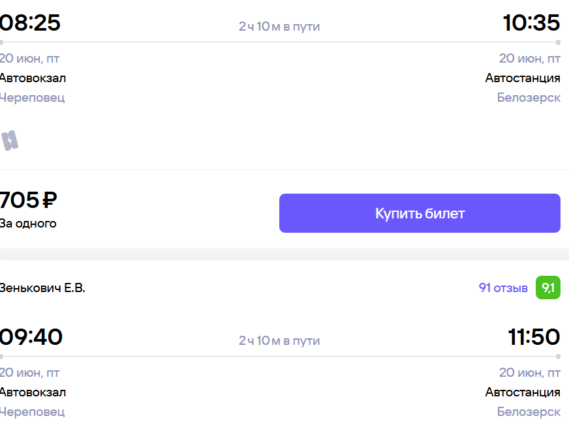Click Автовокзал in the 08:25 trip
Screen dimensions: 569x427
pyautogui.click(x=33, y=78)
